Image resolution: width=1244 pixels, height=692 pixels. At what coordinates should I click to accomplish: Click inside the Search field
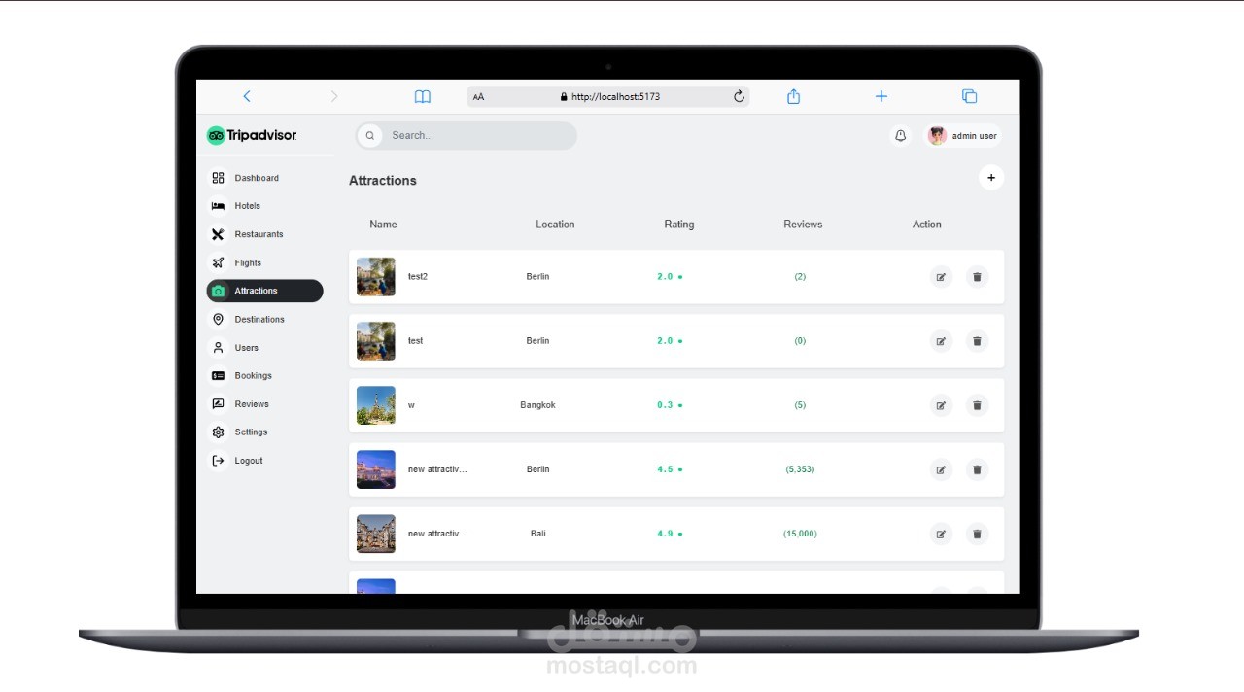(466, 135)
